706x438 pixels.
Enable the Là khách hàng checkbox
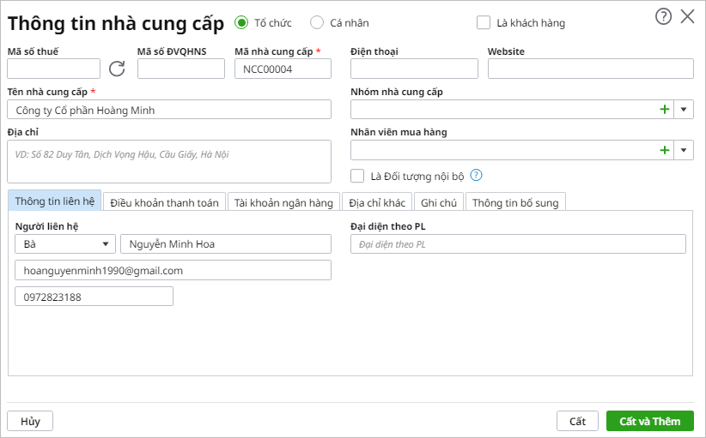[484, 23]
